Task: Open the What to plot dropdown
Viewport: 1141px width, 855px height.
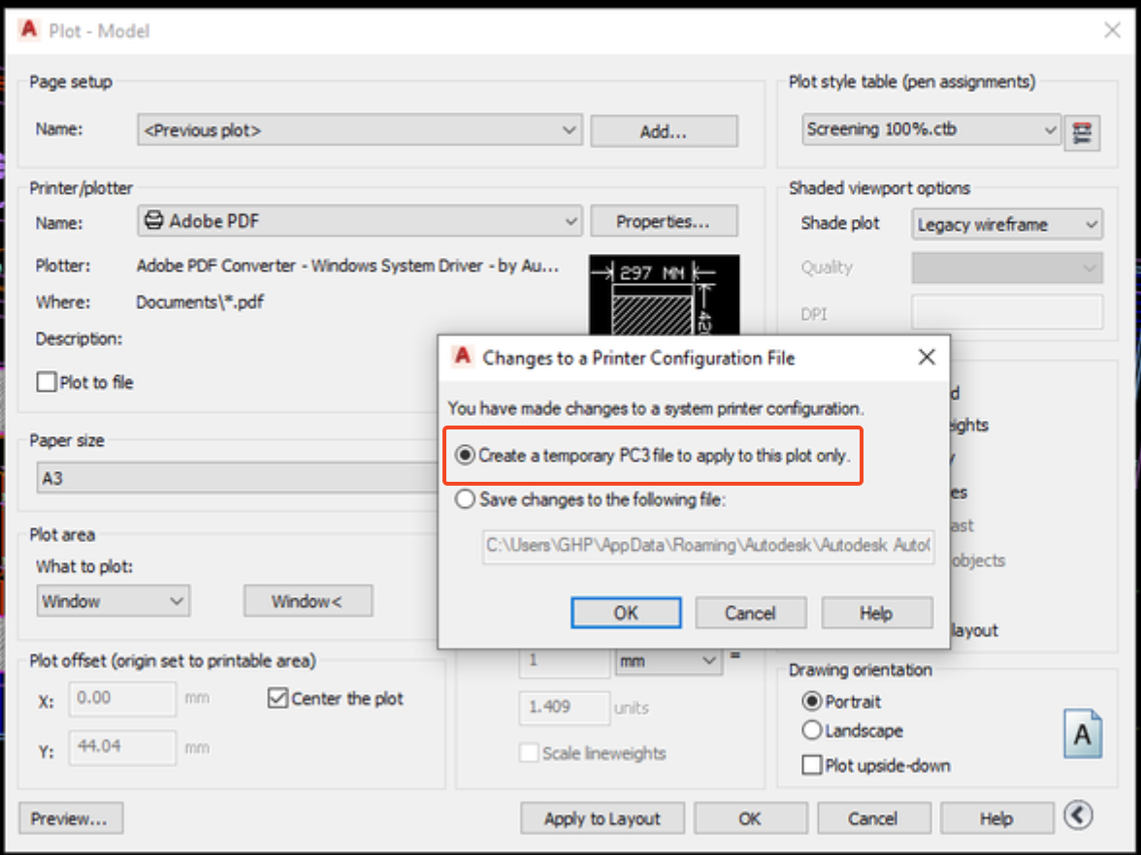Action: coord(179,600)
